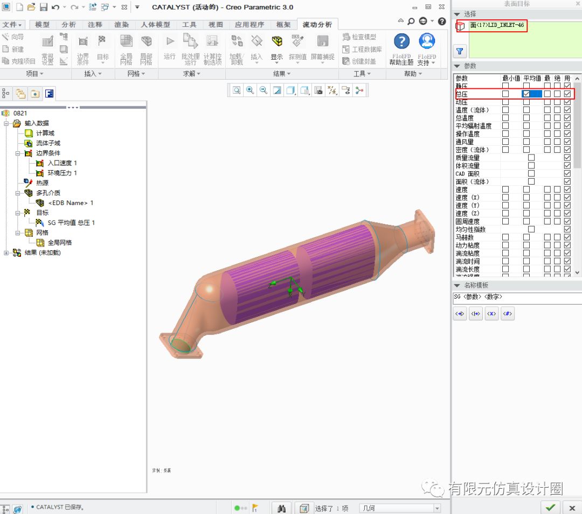Click the zoom in magnifier in view toolbar

tap(250, 90)
